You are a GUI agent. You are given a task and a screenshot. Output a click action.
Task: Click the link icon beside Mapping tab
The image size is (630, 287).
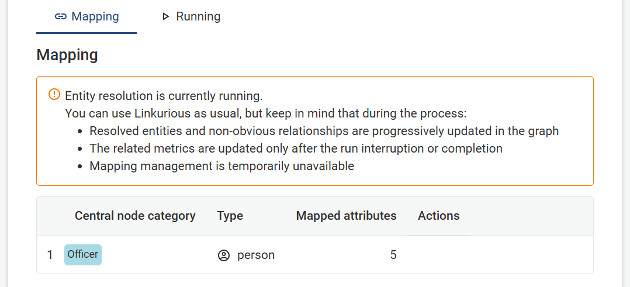coord(61,17)
